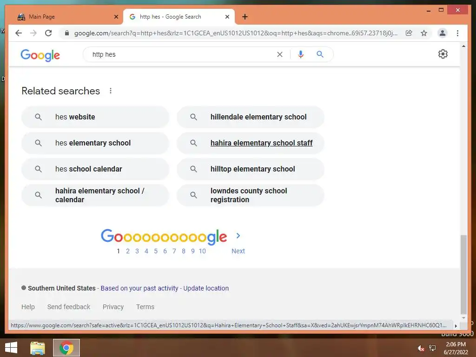476x357 pixels.
Task: Clear the search box with the X
Action: (x=279, y=54)
